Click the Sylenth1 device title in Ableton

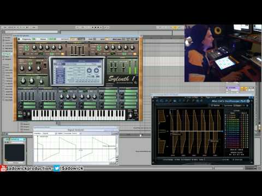[15, 139]
